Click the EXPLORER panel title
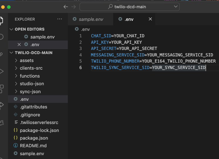Screen dimensions: 219x159 tap(25, 19)
